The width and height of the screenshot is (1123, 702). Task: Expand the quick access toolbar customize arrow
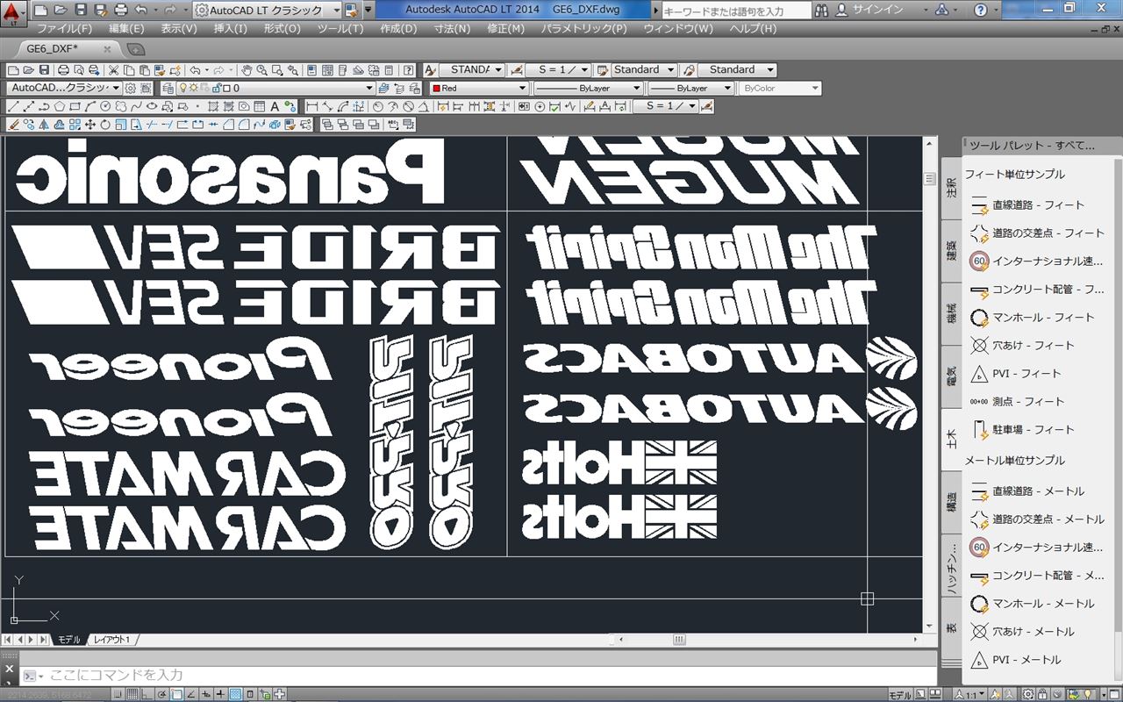[x=368, y=11]
